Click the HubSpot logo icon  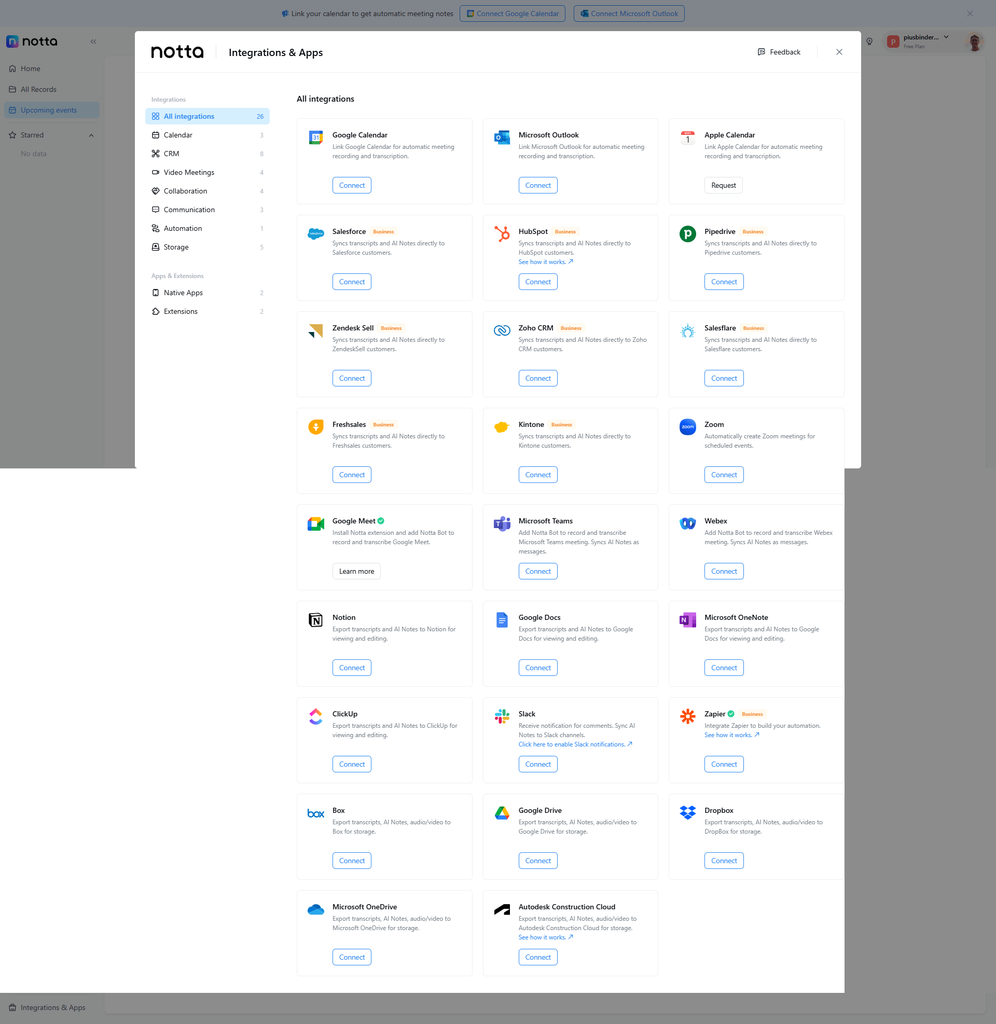502,234
